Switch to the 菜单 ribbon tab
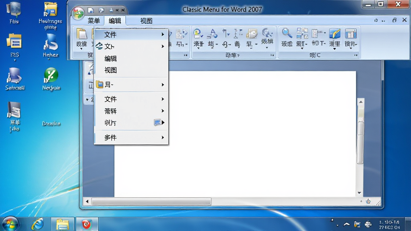Screen dimensions: 411x231 (x=94, y=21)
